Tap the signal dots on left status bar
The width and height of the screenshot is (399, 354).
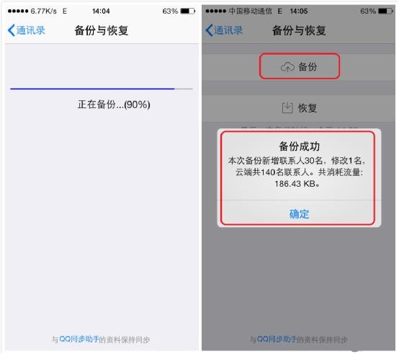[x=18, y=12]
